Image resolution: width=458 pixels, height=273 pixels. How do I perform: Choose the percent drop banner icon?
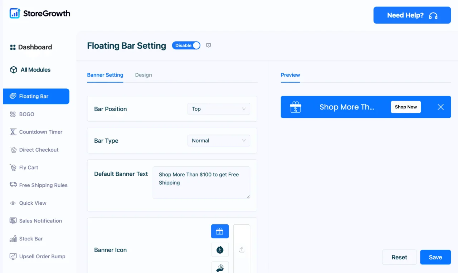pos(220,250)
